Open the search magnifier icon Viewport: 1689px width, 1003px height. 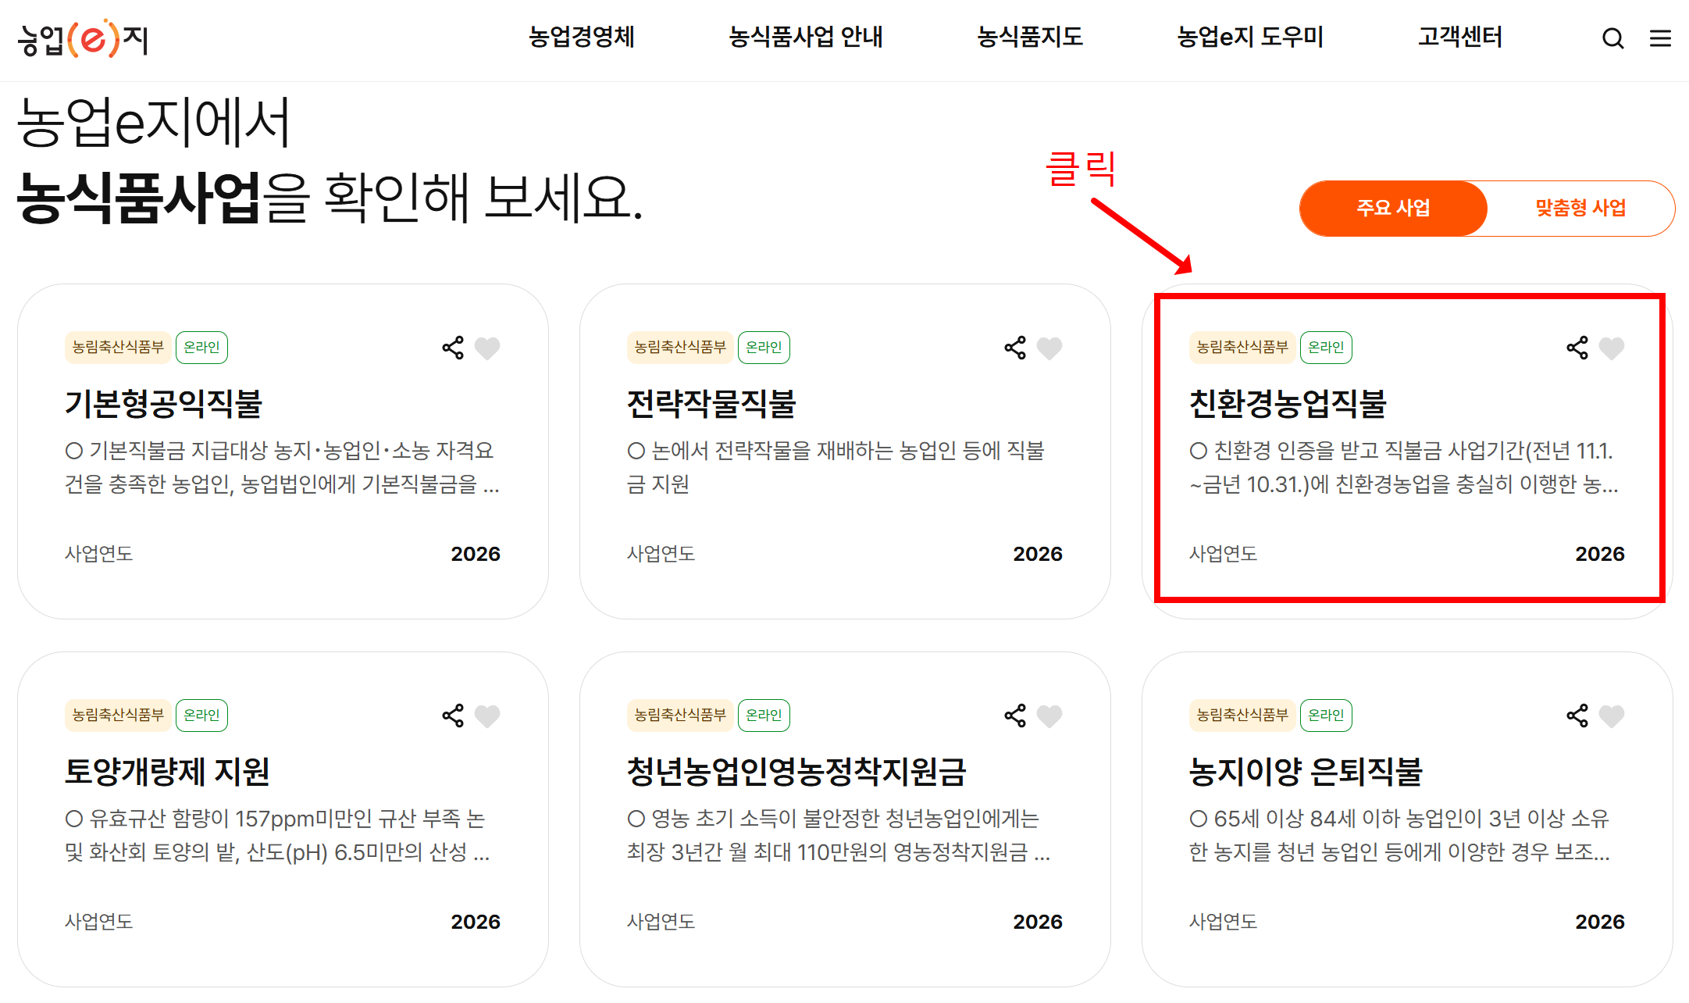(x=1612, y=38)
